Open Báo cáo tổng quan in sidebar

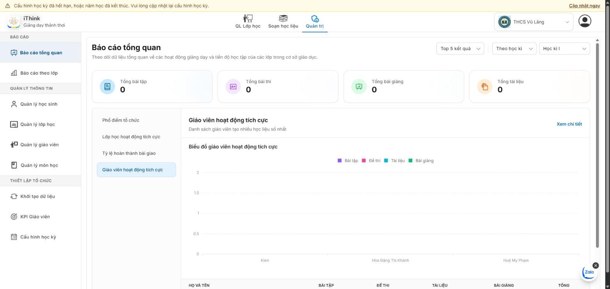click(x=40, y=53)
